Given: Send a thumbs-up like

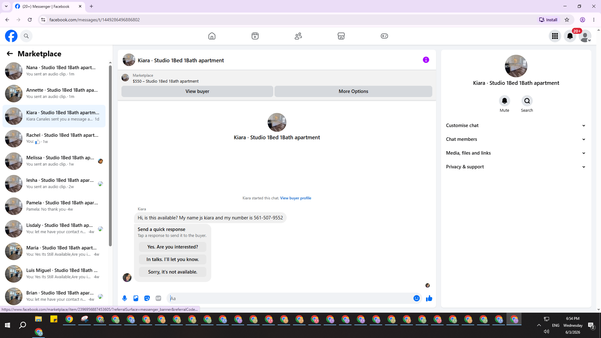Looking at the screenshot, I should click(x=429, y=299).
